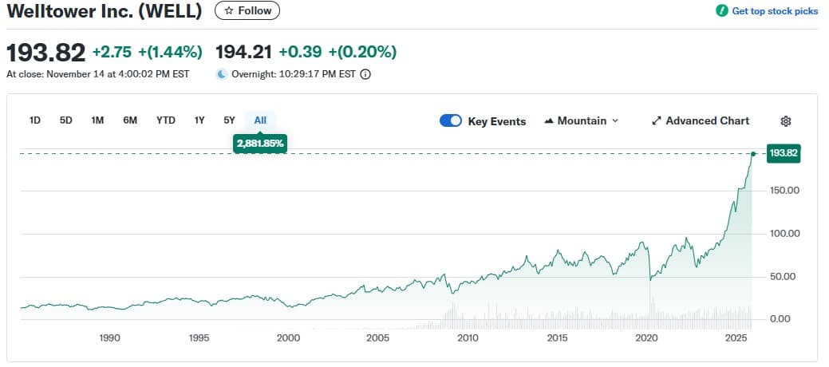Click the green top stock picks icon
This screenshot has width=829, height=367.
[x=721, y=10]
